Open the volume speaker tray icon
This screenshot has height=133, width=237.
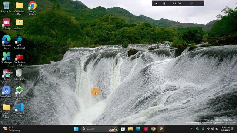(x=213, y=129)
